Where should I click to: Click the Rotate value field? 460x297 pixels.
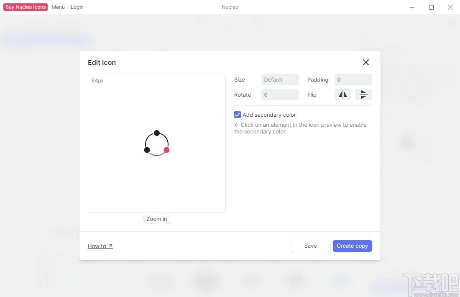280,95
